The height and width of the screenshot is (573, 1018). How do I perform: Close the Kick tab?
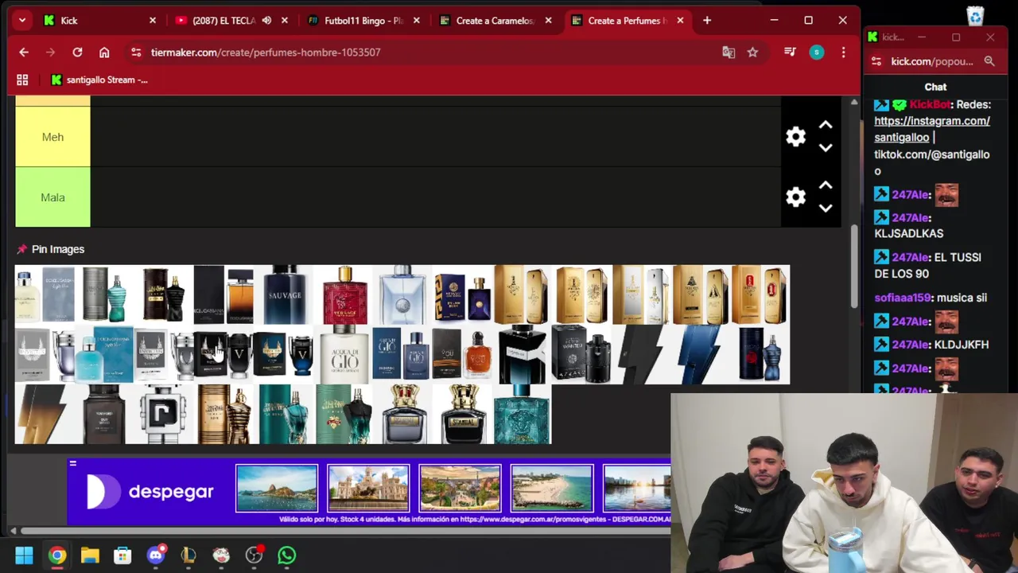[153, 21]
